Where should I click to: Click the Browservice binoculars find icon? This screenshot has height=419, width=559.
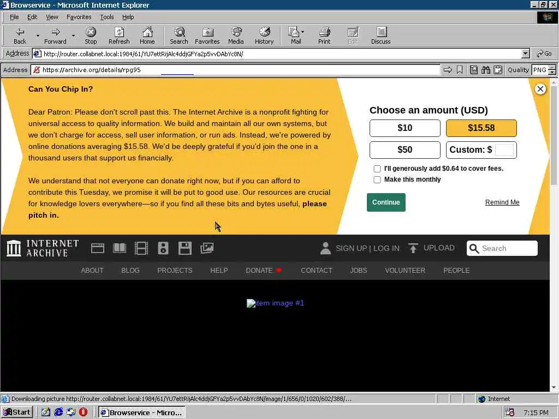click(x=485, y=70)
